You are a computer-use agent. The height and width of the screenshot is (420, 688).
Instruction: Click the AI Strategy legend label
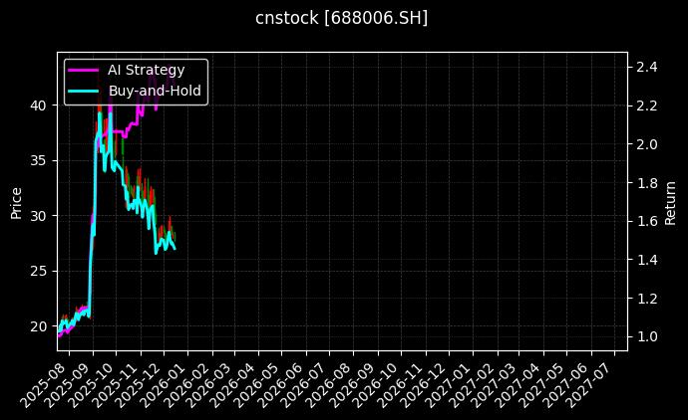(146, 70)
